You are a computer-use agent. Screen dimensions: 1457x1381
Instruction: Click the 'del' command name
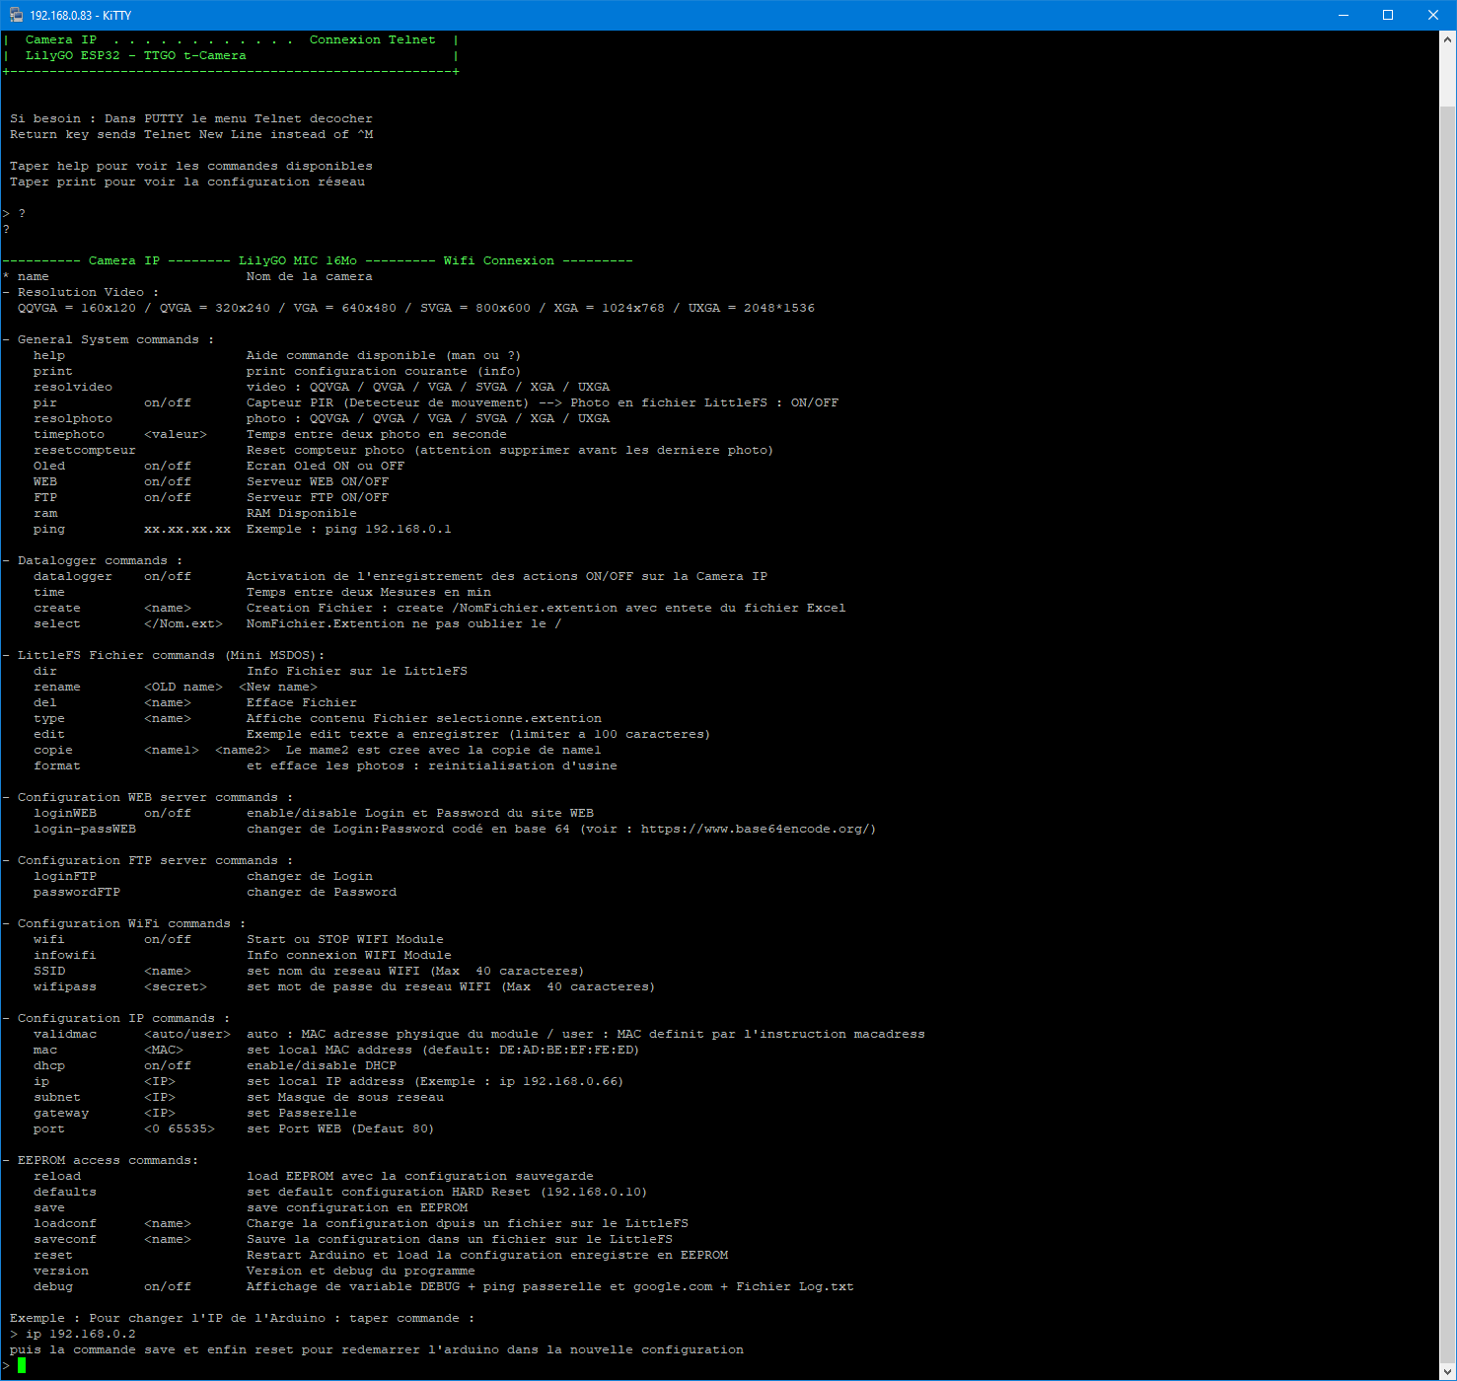point(45,702)
